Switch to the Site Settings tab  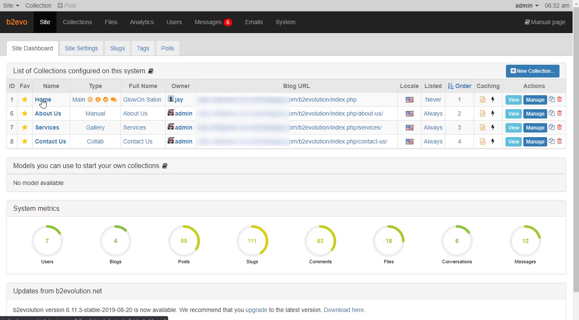81,48
